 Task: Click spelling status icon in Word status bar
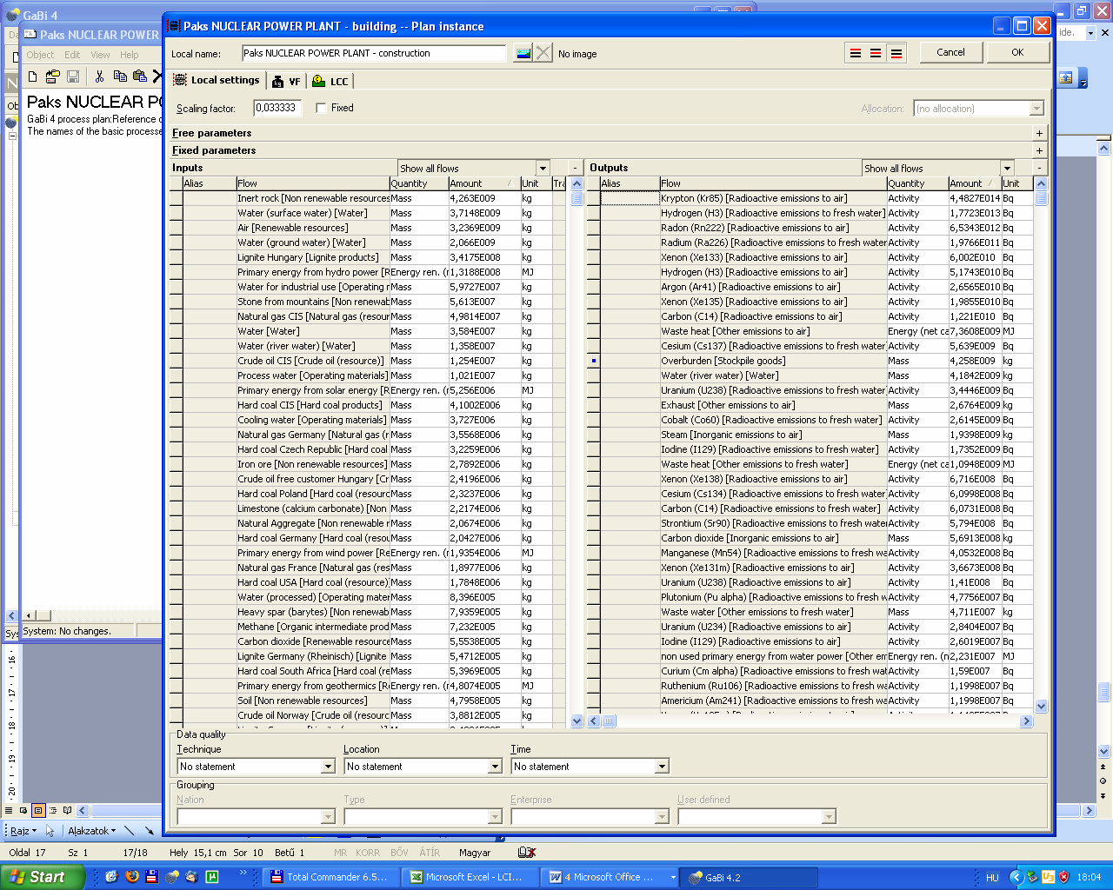click(x=526, y=853)
